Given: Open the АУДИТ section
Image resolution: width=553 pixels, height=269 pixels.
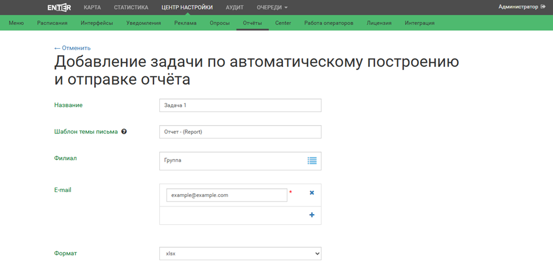Looking at the screenshot, I should point(234,8).
